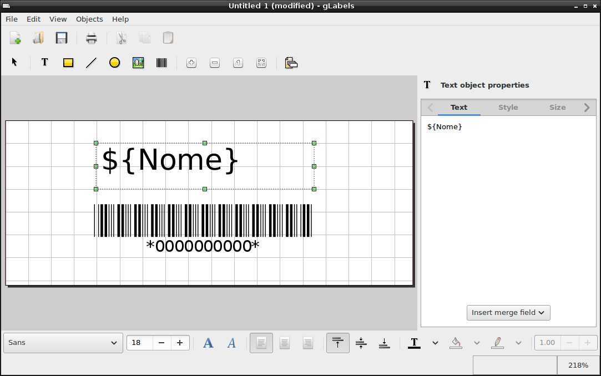Viewport: 601px width, 376px height.
Task: Enable center text alignment
Action: click(284, 343)
